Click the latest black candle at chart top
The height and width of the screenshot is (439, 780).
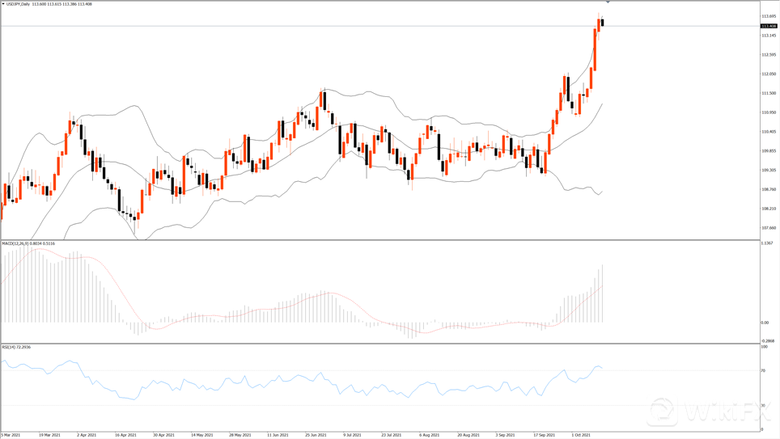602,22
